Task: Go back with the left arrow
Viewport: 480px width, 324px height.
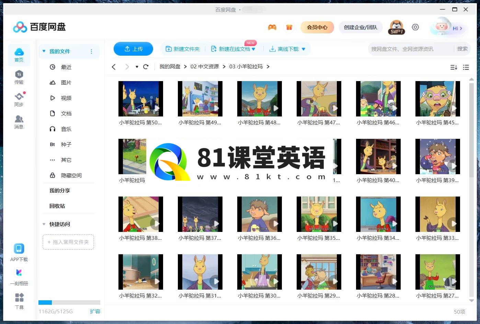Action: [x=114, y=67]
